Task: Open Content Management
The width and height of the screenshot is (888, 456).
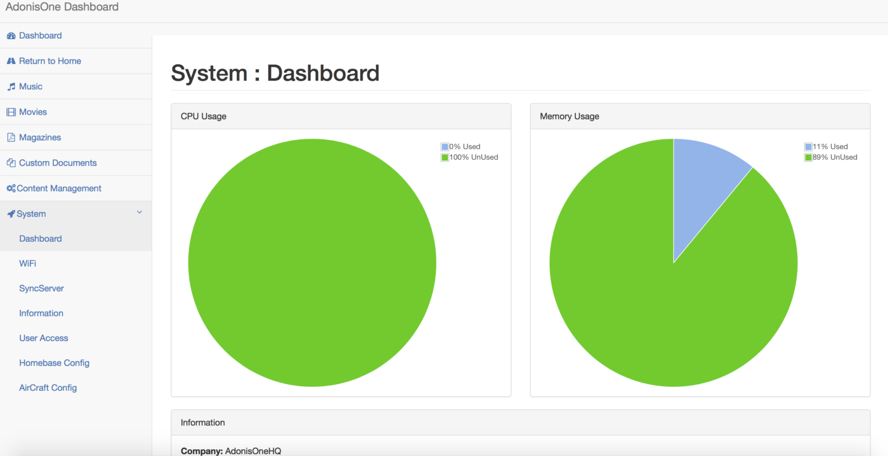Action: 59,189
